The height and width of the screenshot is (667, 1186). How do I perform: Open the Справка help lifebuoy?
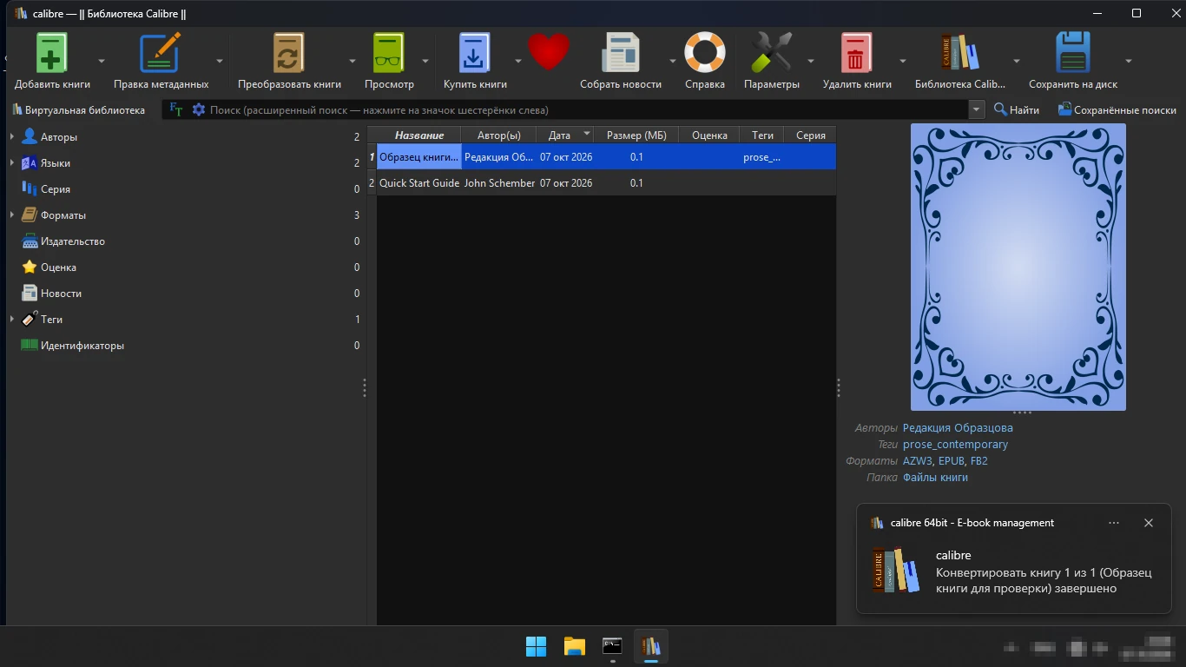[x=704, y=53]
